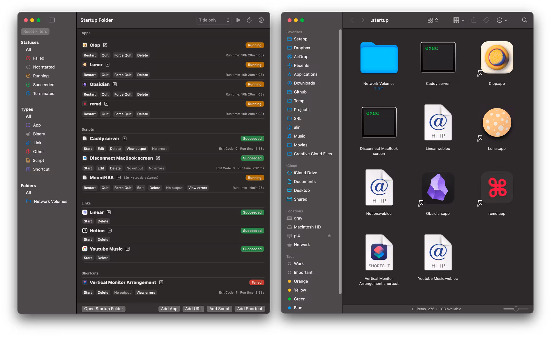This screenshot has width=551, height=337.
Task: Select the Failed status filter
Action: pos(38,58)
